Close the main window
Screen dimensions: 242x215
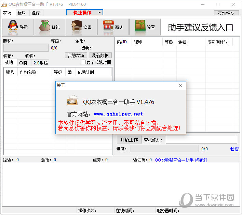[x=234, y=4]
